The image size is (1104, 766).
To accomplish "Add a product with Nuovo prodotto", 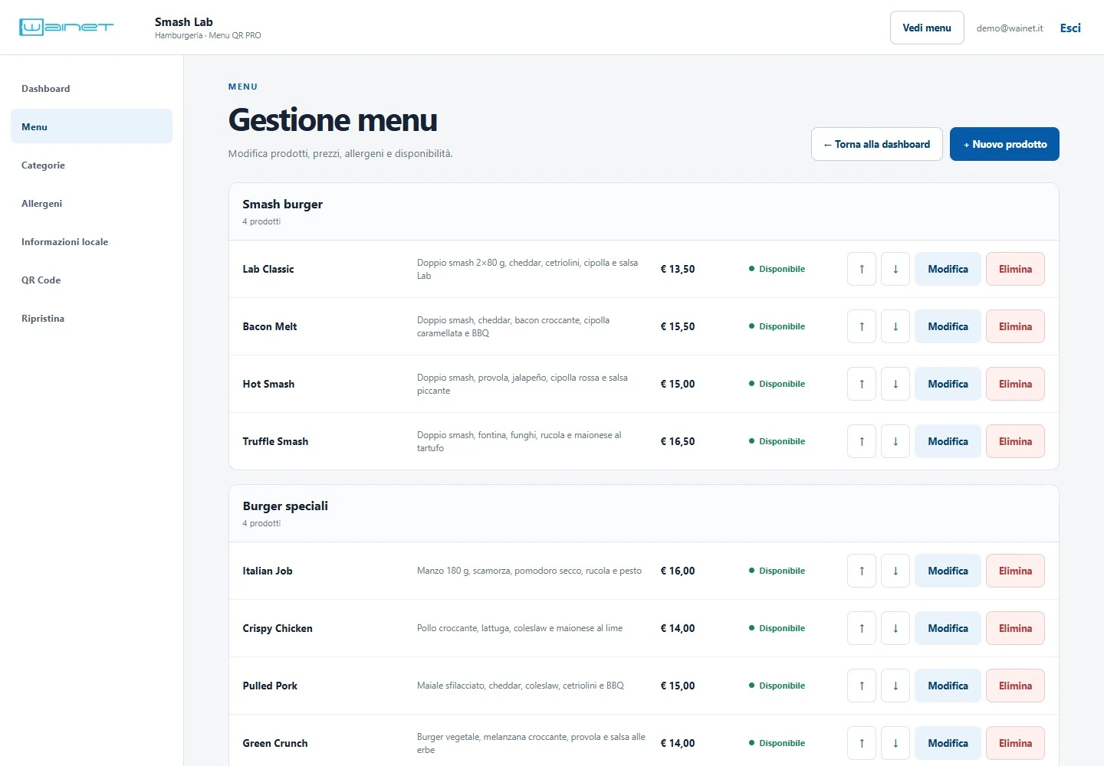I will tap(1004, 144).
